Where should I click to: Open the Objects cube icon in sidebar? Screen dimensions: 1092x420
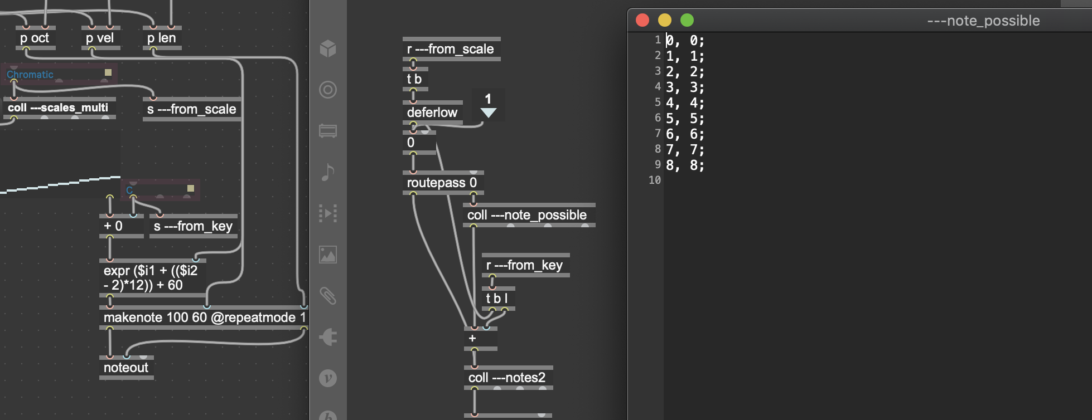coord(328,48)
